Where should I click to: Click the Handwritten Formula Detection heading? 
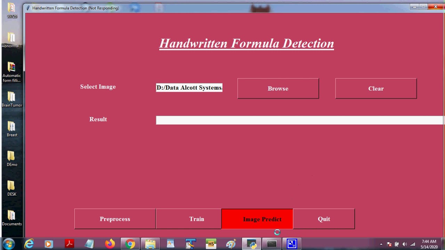click(246, 43)
